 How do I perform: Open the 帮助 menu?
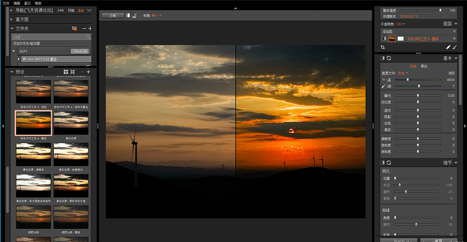click(x=38, y=3)
